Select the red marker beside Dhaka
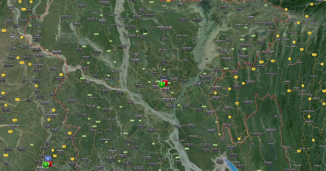The width and height of the screenshot is (326, 171). click(x=166, y=82)
